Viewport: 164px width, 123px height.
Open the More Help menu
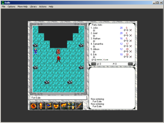(x=22, y=6)
